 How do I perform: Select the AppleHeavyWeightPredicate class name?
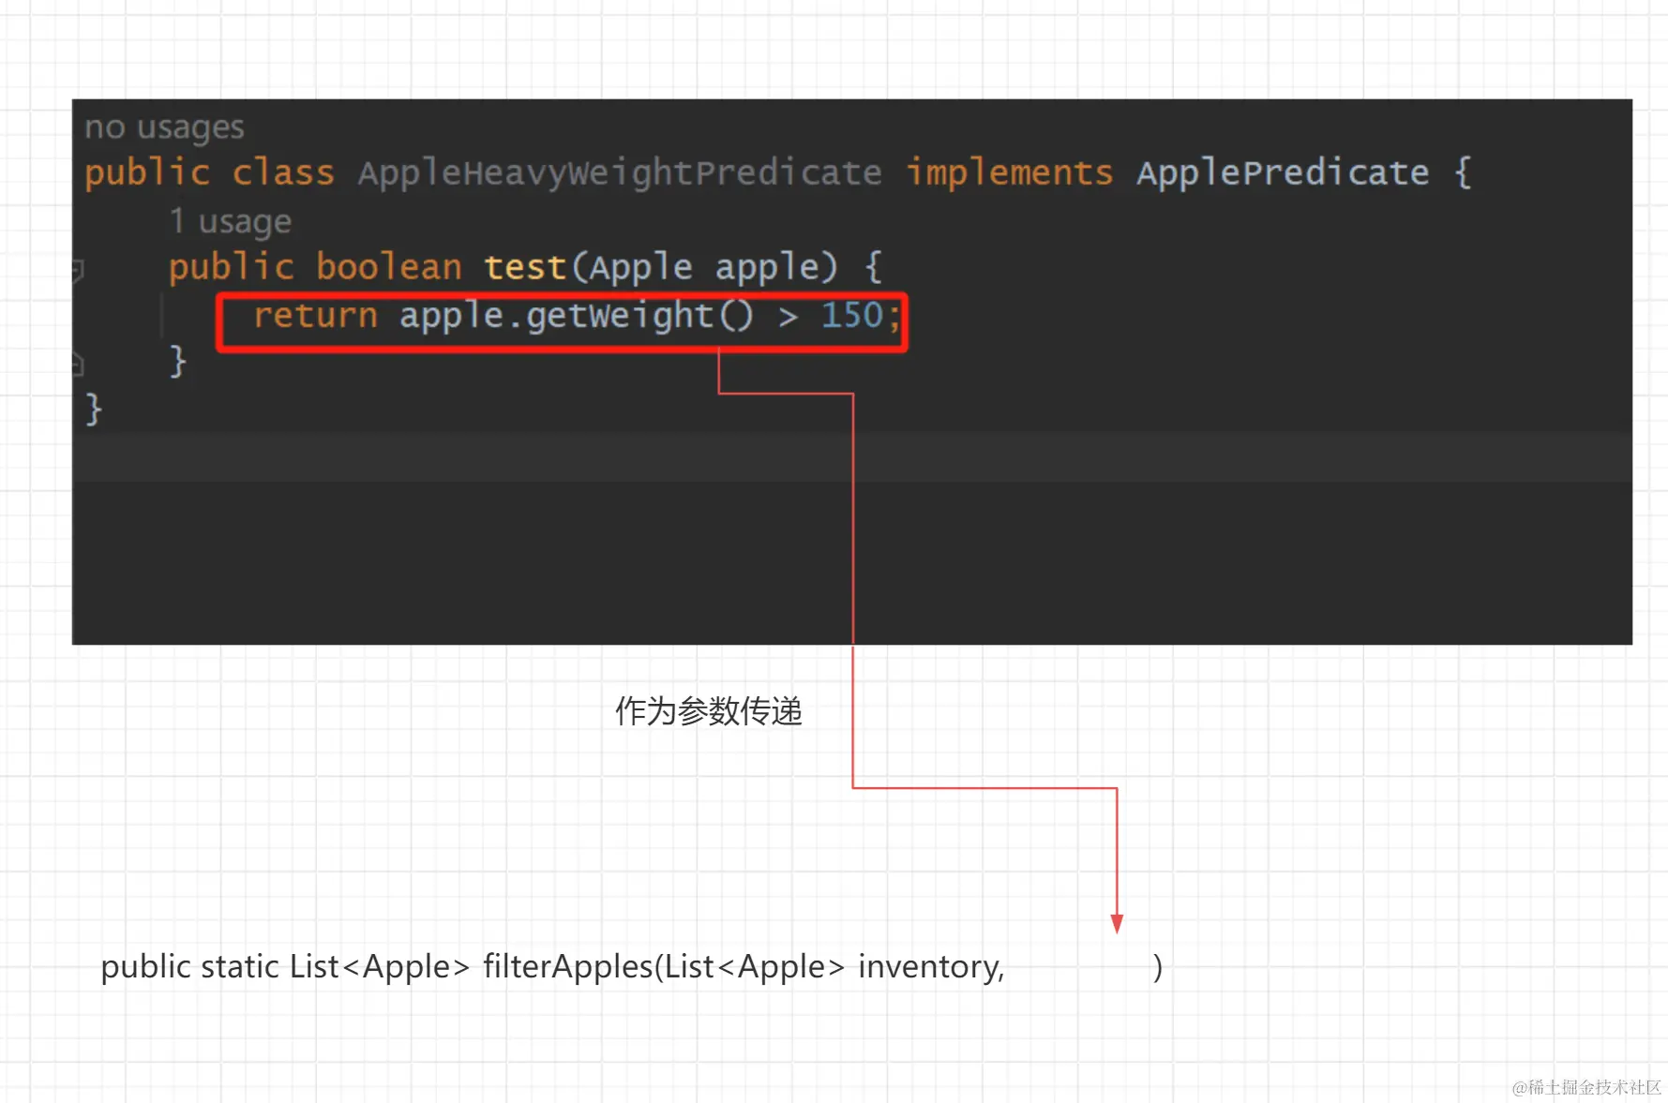619,172
